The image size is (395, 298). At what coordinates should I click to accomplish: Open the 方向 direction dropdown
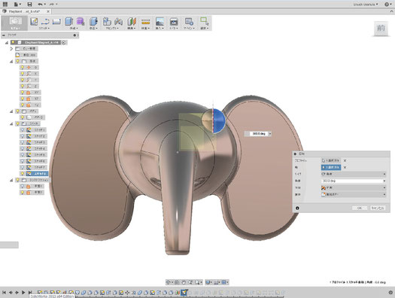[x=354, y=187]
